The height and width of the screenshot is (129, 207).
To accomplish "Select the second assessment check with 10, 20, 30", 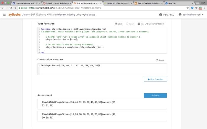I will point(102,116).
